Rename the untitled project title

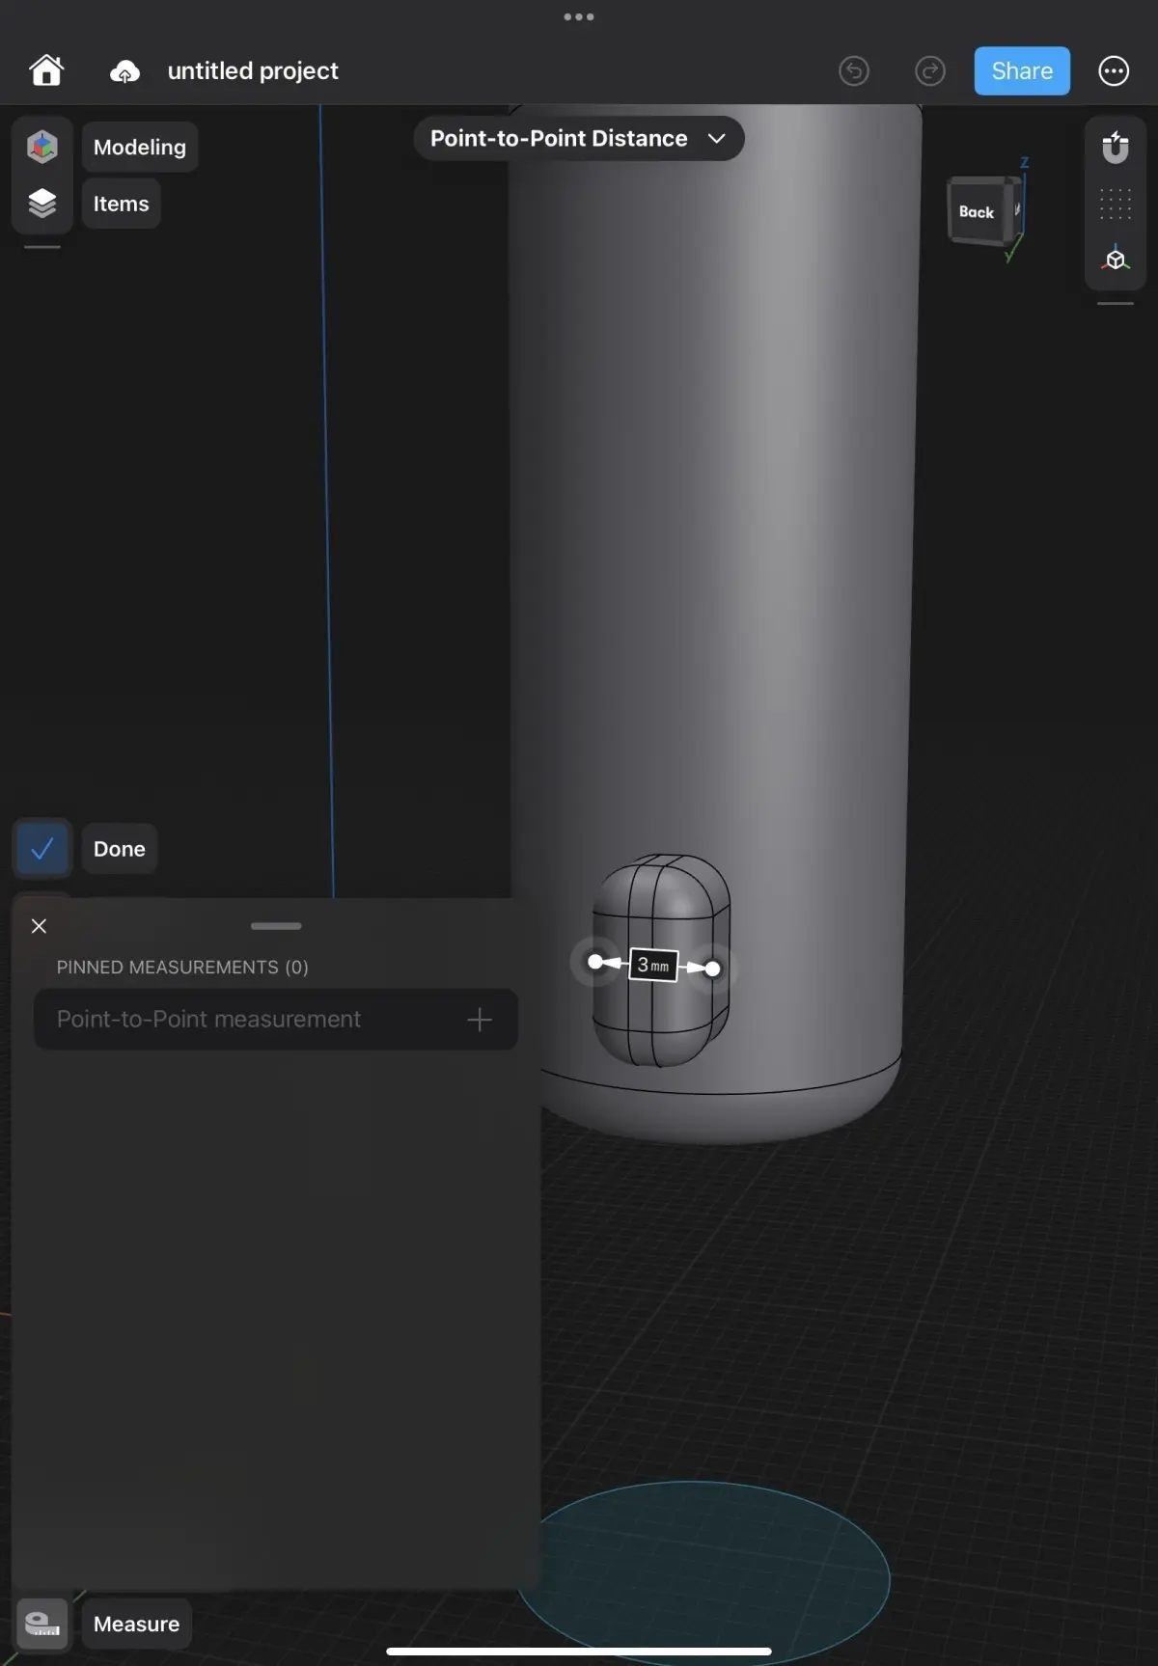[x=253, y=70]
